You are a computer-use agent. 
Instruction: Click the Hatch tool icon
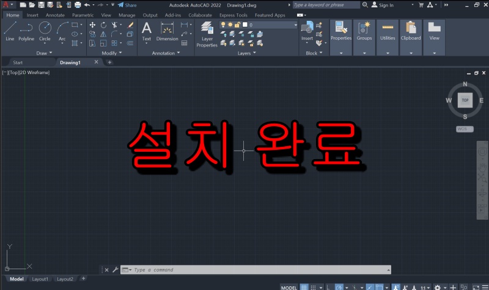tap(75, 43)
